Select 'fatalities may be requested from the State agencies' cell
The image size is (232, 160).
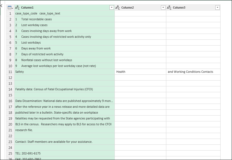click(x=64, y=118)
